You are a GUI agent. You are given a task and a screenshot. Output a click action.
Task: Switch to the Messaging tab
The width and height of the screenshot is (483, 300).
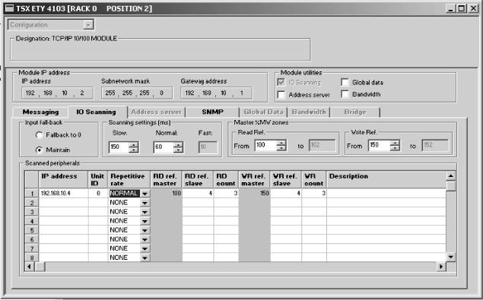(x=40, y=112)
